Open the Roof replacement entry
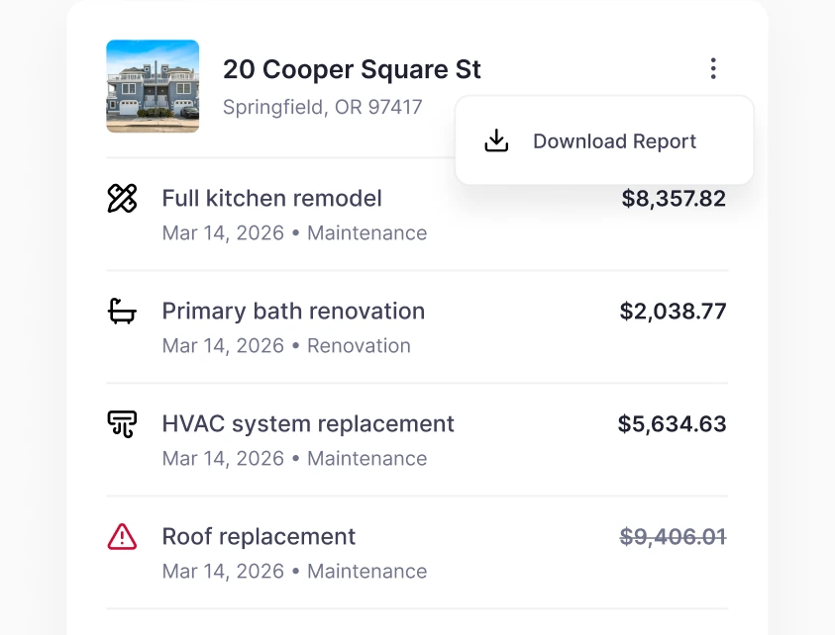Screen dimensions: 835x635 pyautogui.click(x=417, y=553)
